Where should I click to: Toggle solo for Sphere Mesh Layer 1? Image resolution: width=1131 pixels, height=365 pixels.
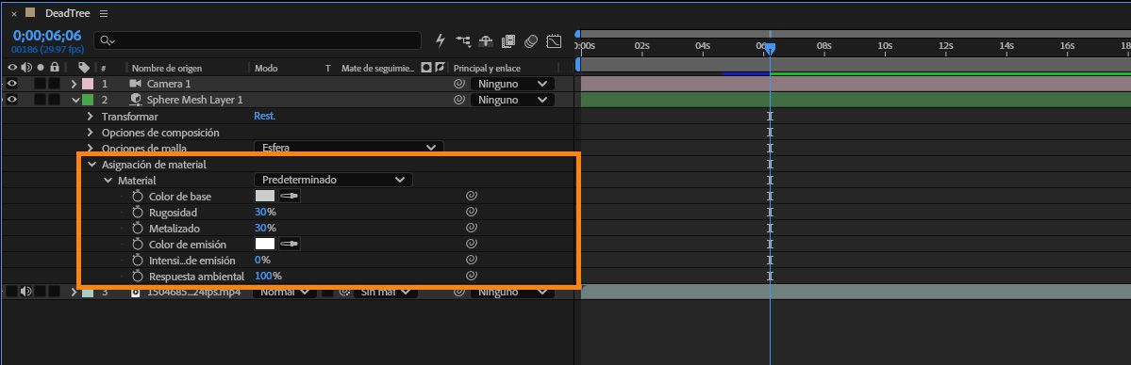[x=40, y=100]
